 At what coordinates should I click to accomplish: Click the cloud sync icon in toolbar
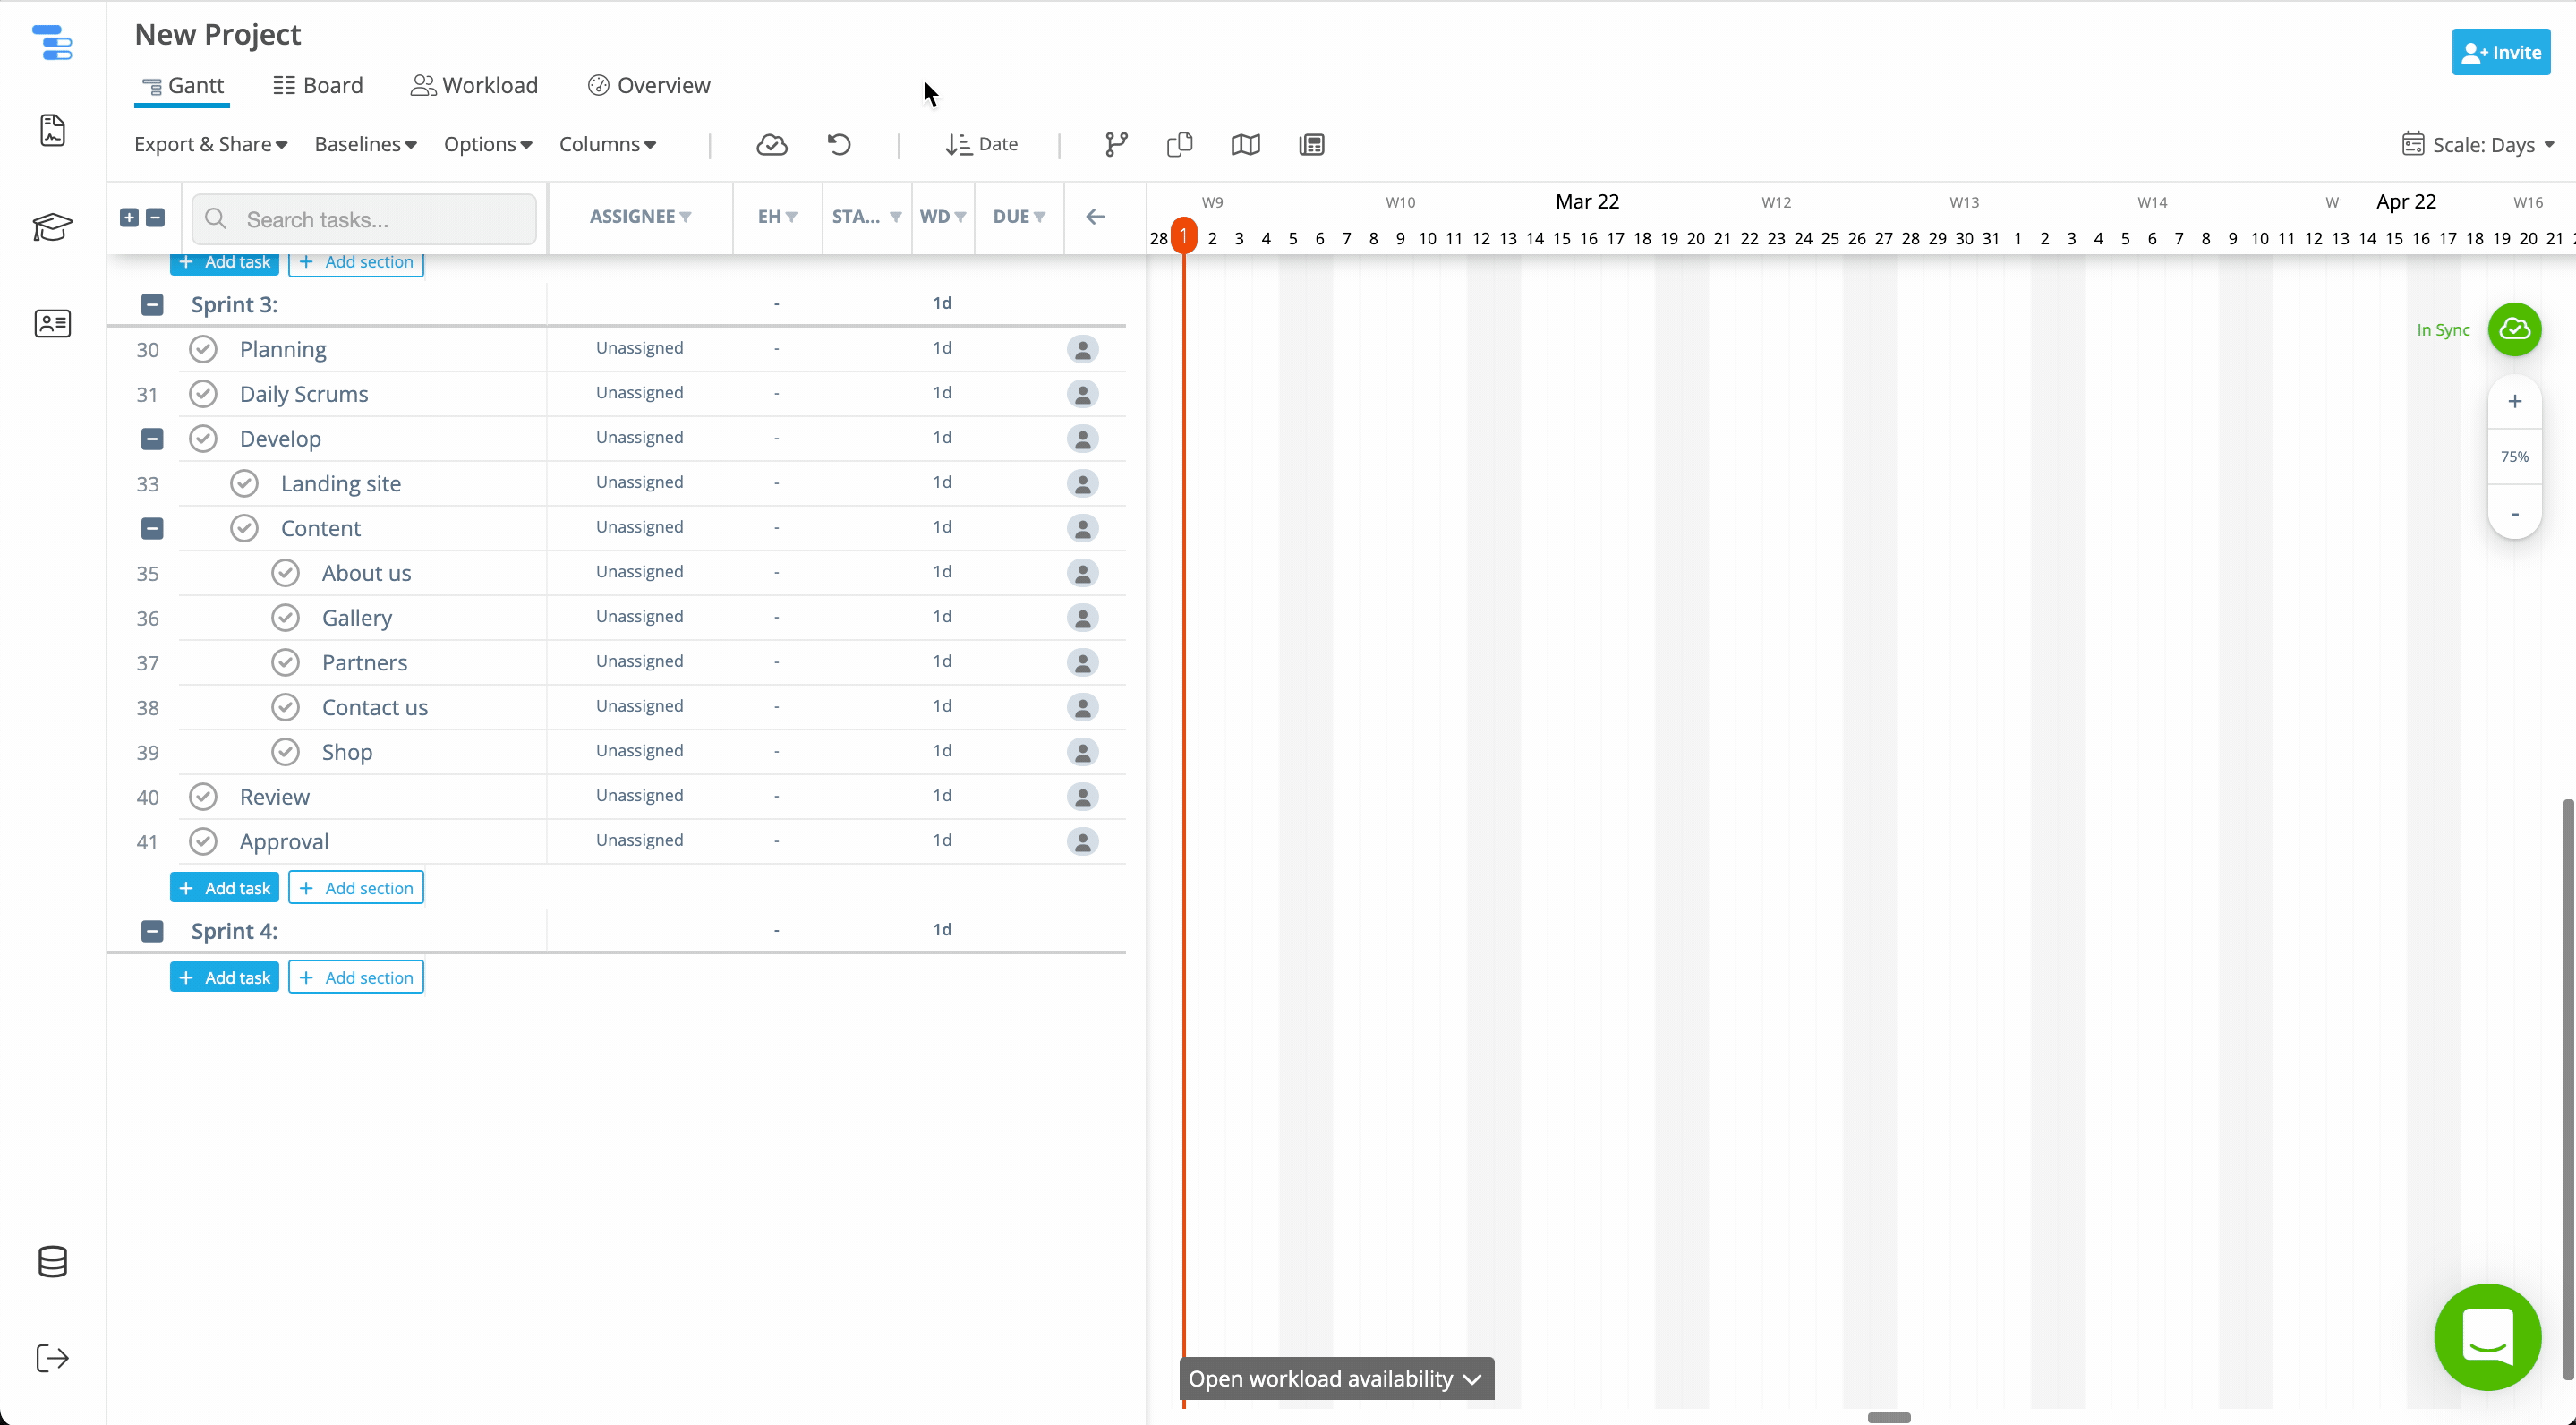pyautogui.click(x=771, y=145)
